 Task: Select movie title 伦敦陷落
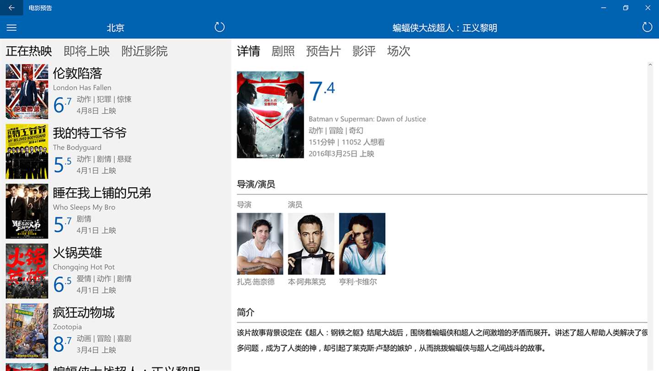pyautogui.click(x=77, y=73)
